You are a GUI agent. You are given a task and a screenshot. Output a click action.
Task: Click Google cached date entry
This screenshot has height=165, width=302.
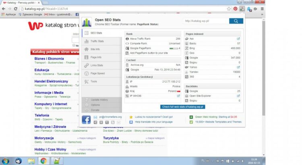point(167,70)
